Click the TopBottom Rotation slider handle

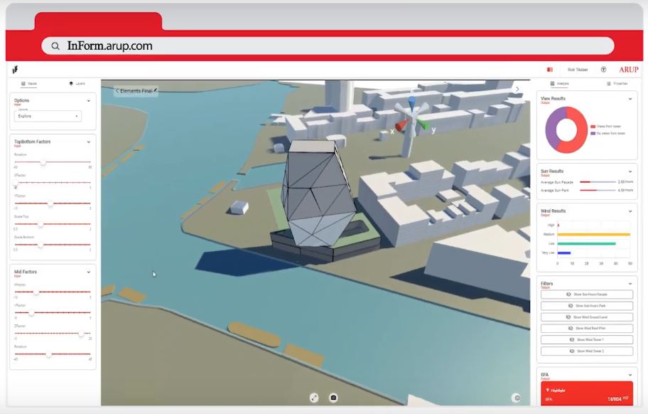point(43,162)
